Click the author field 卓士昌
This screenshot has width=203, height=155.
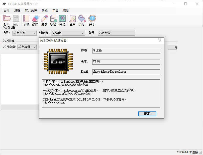click(x=126, y=51)
